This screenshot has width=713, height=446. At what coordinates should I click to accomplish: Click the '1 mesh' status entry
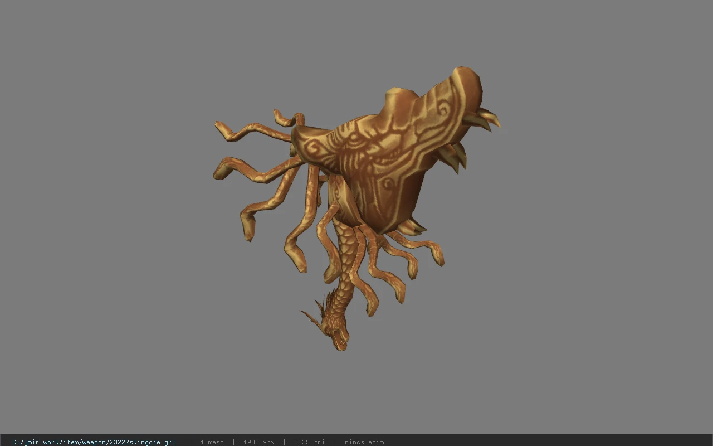click(212, 442)
